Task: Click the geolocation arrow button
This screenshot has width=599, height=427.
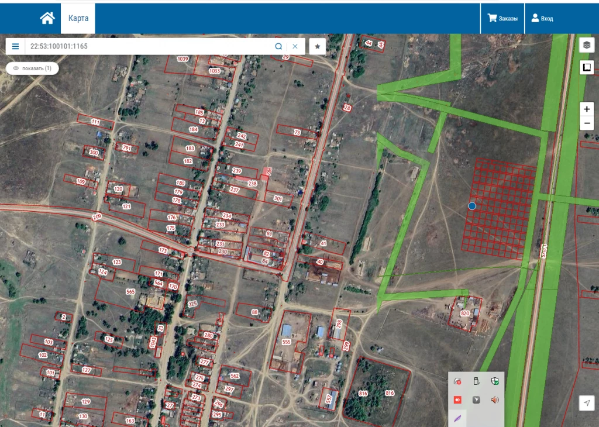Action: pyautogui.click(x=587, y=402)
